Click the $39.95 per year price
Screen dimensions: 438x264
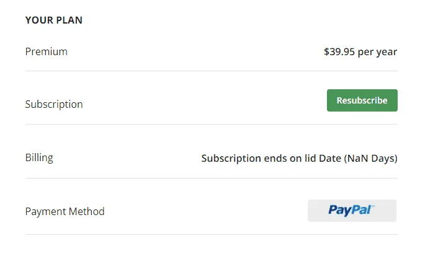pyautogui.click(x=360, y=52)
